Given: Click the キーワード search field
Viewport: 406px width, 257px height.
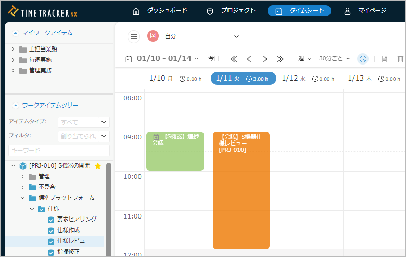Looking at the screenshot, I should tap(59, 150).
